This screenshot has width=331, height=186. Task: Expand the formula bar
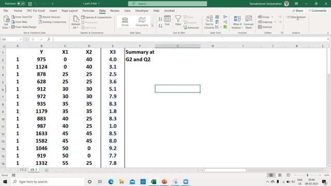click(x=328, y=39)
